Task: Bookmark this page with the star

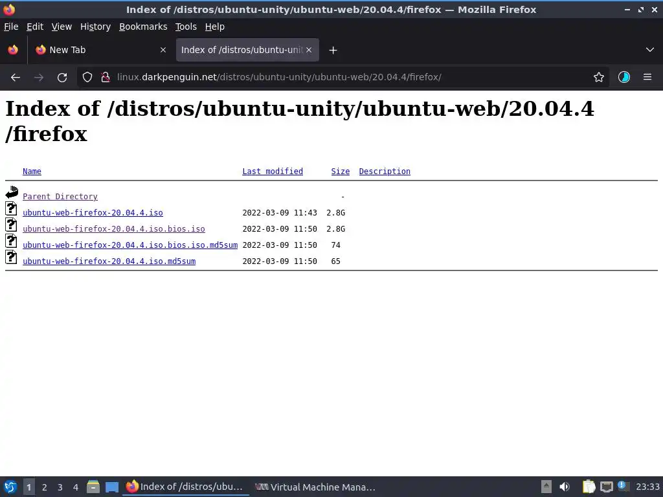Action: [x=599, y=78]
